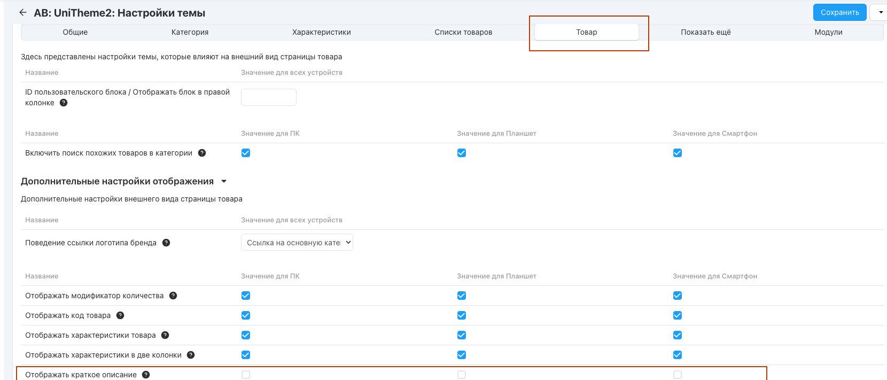This screenshot has height=380, width=887.
Task: Enable short description display for tablet
Action: tap(462, 375)
